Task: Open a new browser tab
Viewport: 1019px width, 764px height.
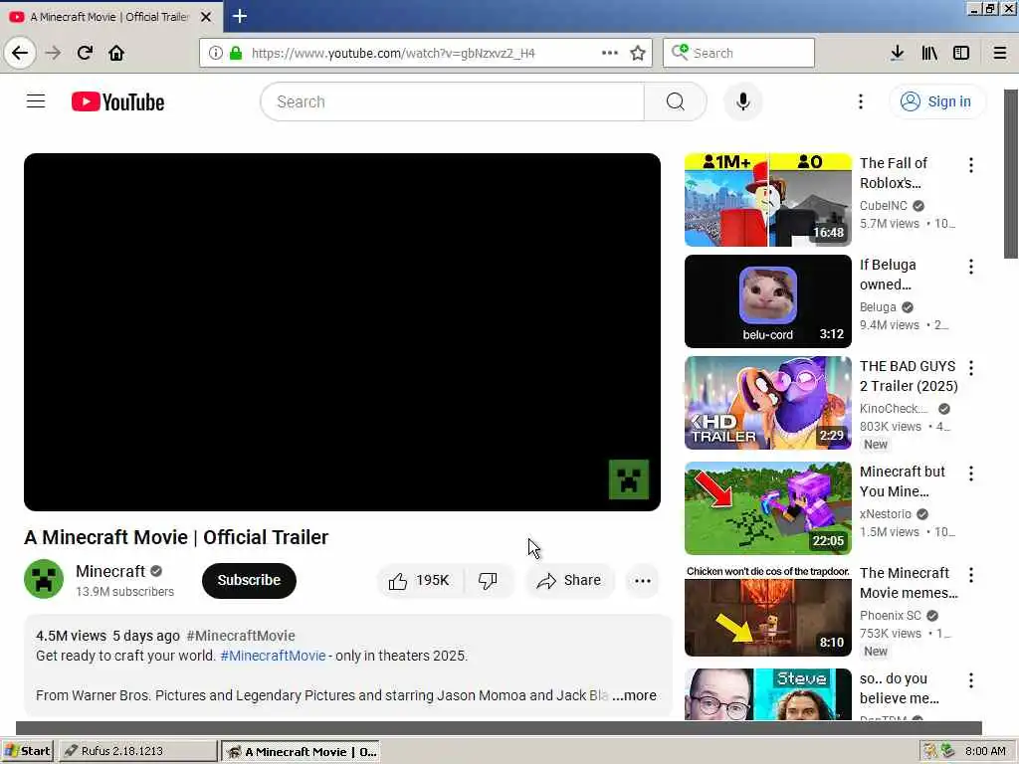Action: [239, 16]
